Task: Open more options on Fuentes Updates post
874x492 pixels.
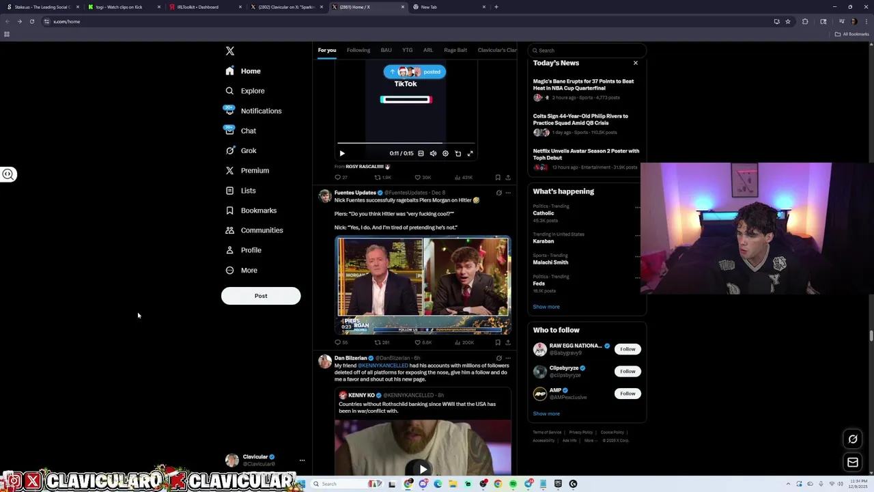Action: click(x=508, y=193)
